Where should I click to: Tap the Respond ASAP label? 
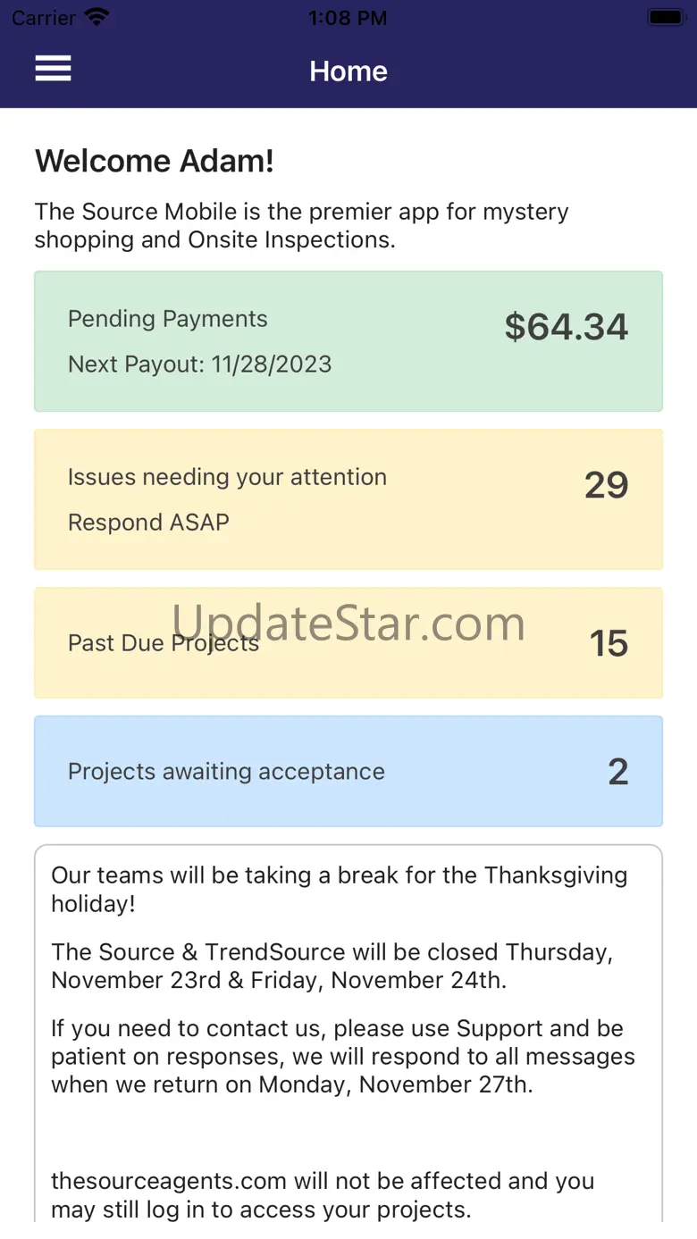click(148, 523)
